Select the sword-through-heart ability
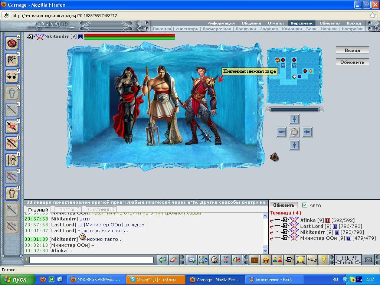The height and width of the screenshot is (285, 380). point(12,127)
